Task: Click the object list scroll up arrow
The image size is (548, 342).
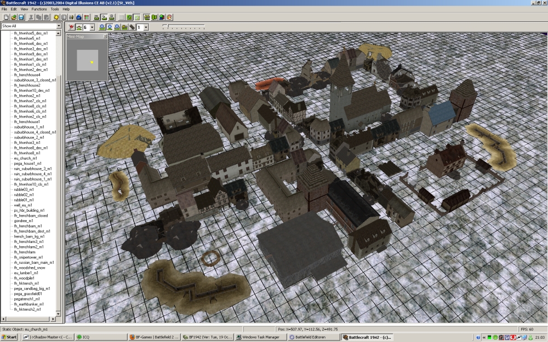Action: pos(59,33)
